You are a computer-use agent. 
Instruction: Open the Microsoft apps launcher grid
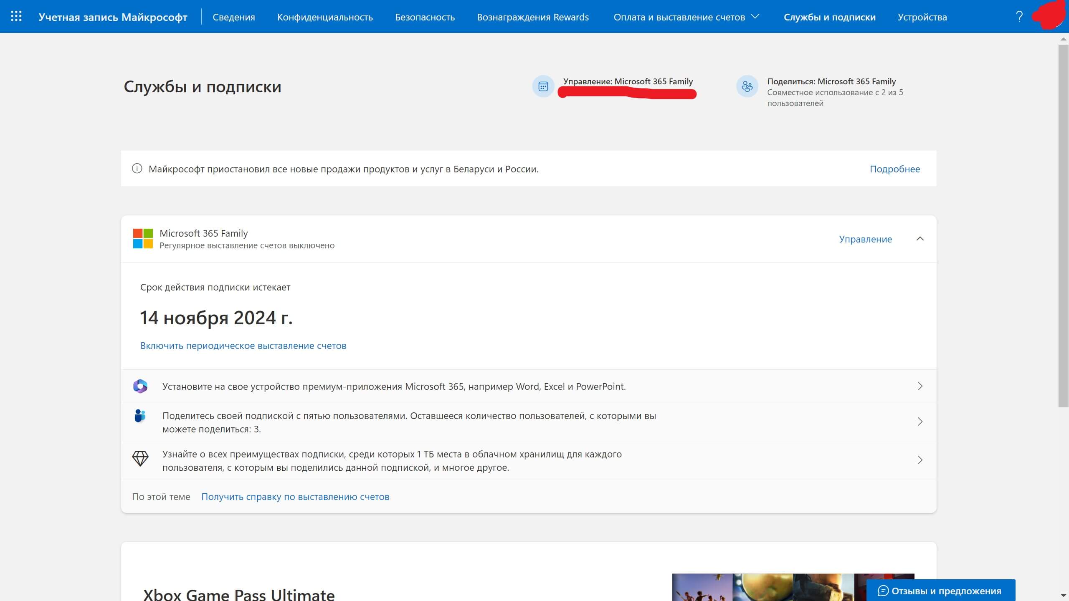16,16
